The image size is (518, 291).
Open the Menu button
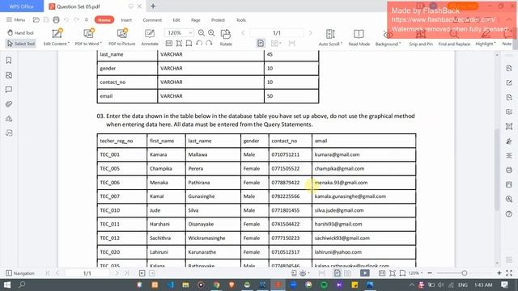[x=16, y=19]
